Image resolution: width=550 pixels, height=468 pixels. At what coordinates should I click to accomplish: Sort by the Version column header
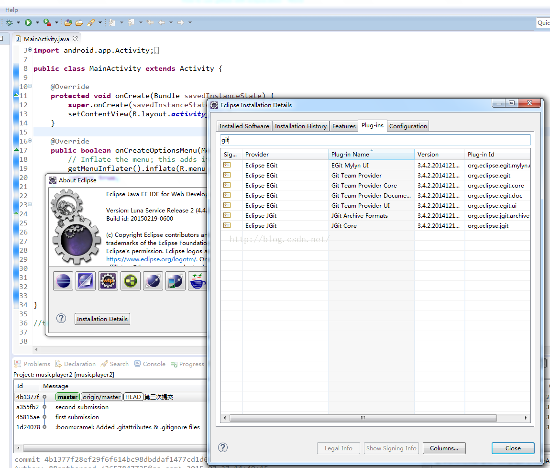pos(440,155)
